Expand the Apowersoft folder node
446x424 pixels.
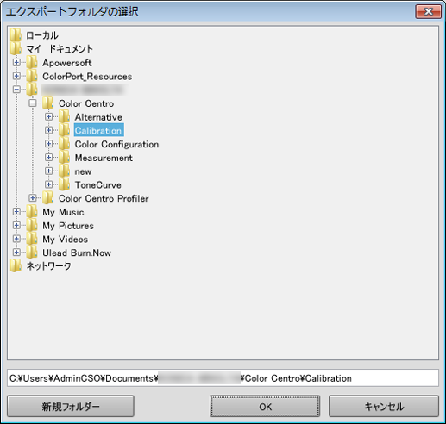pos(16,62)
